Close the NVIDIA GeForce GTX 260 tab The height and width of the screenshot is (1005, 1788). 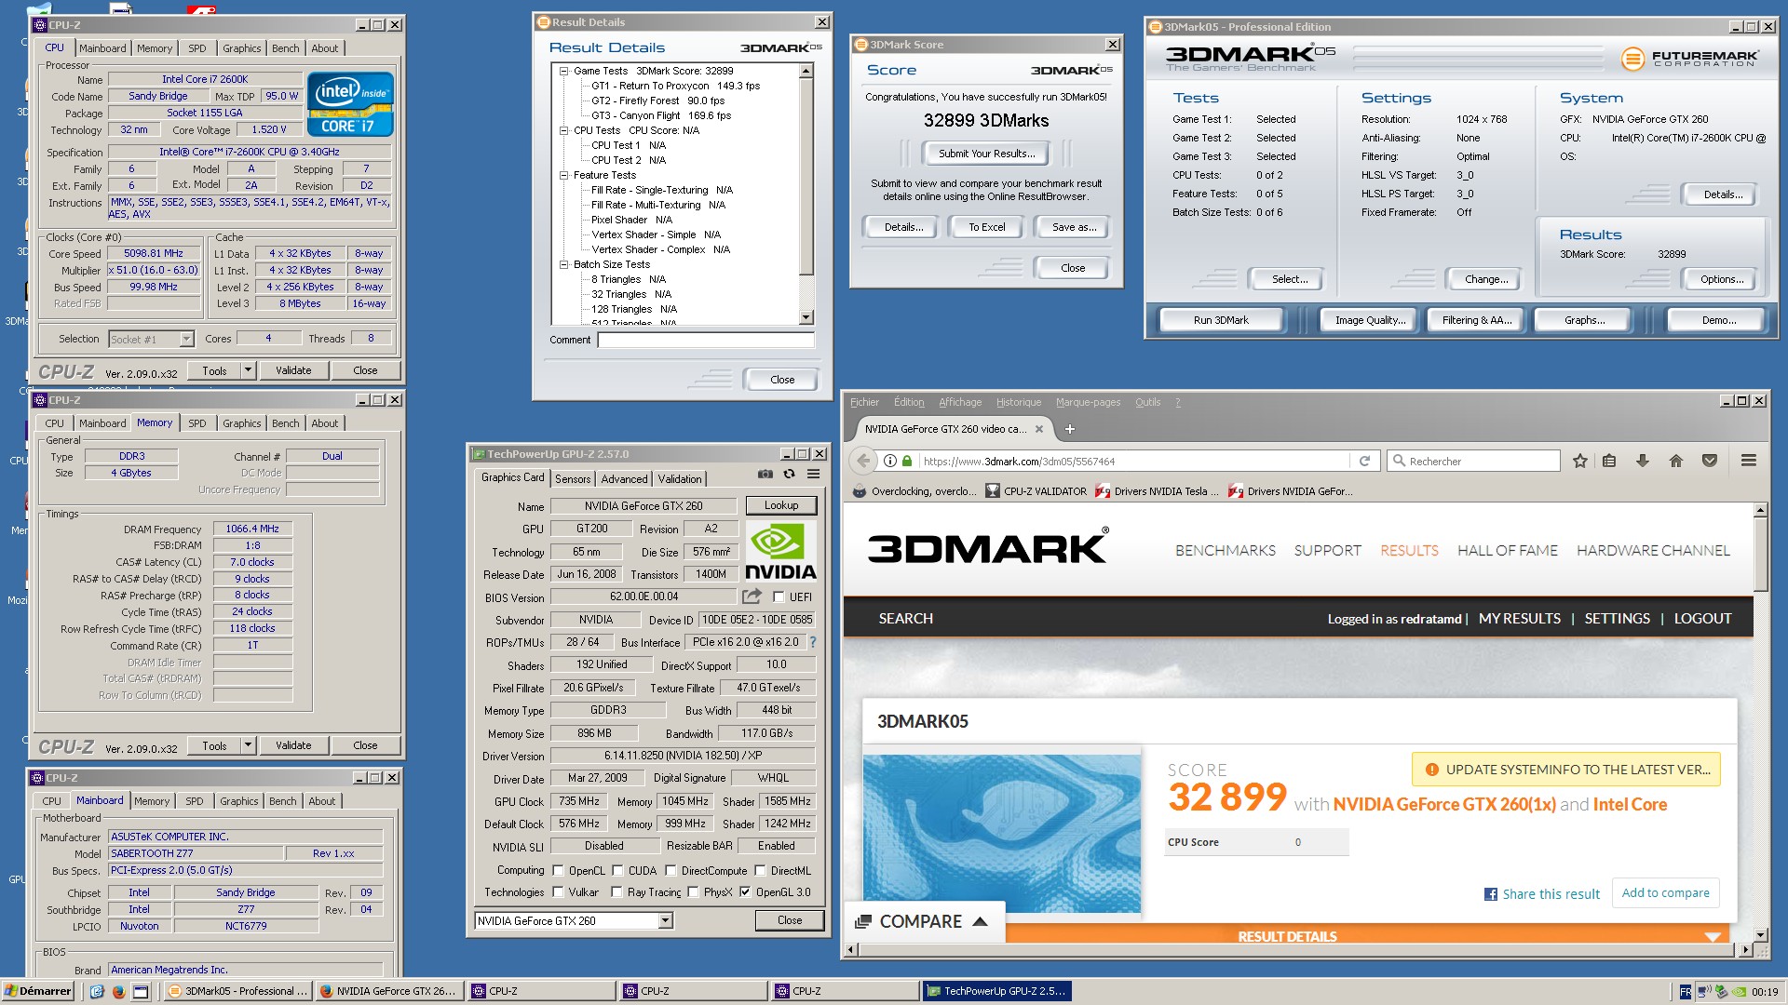1039,429
